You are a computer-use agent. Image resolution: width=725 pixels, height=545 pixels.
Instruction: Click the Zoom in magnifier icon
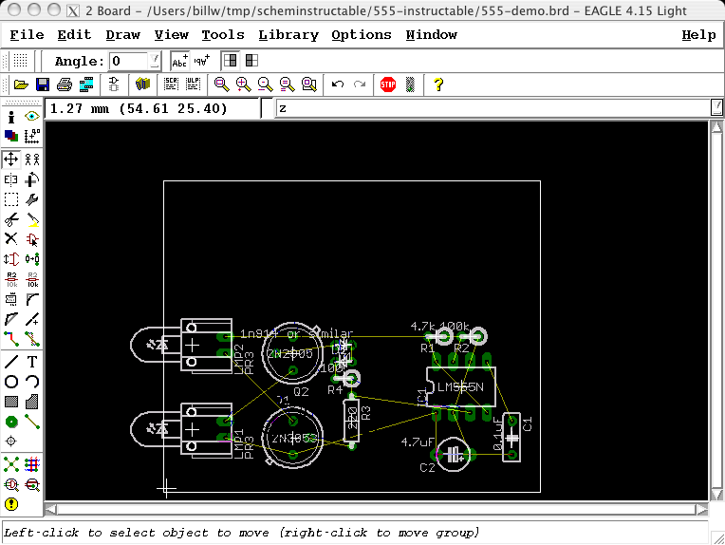coord(243,85)
